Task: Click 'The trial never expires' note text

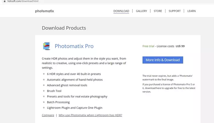Action: click(167, 78)
